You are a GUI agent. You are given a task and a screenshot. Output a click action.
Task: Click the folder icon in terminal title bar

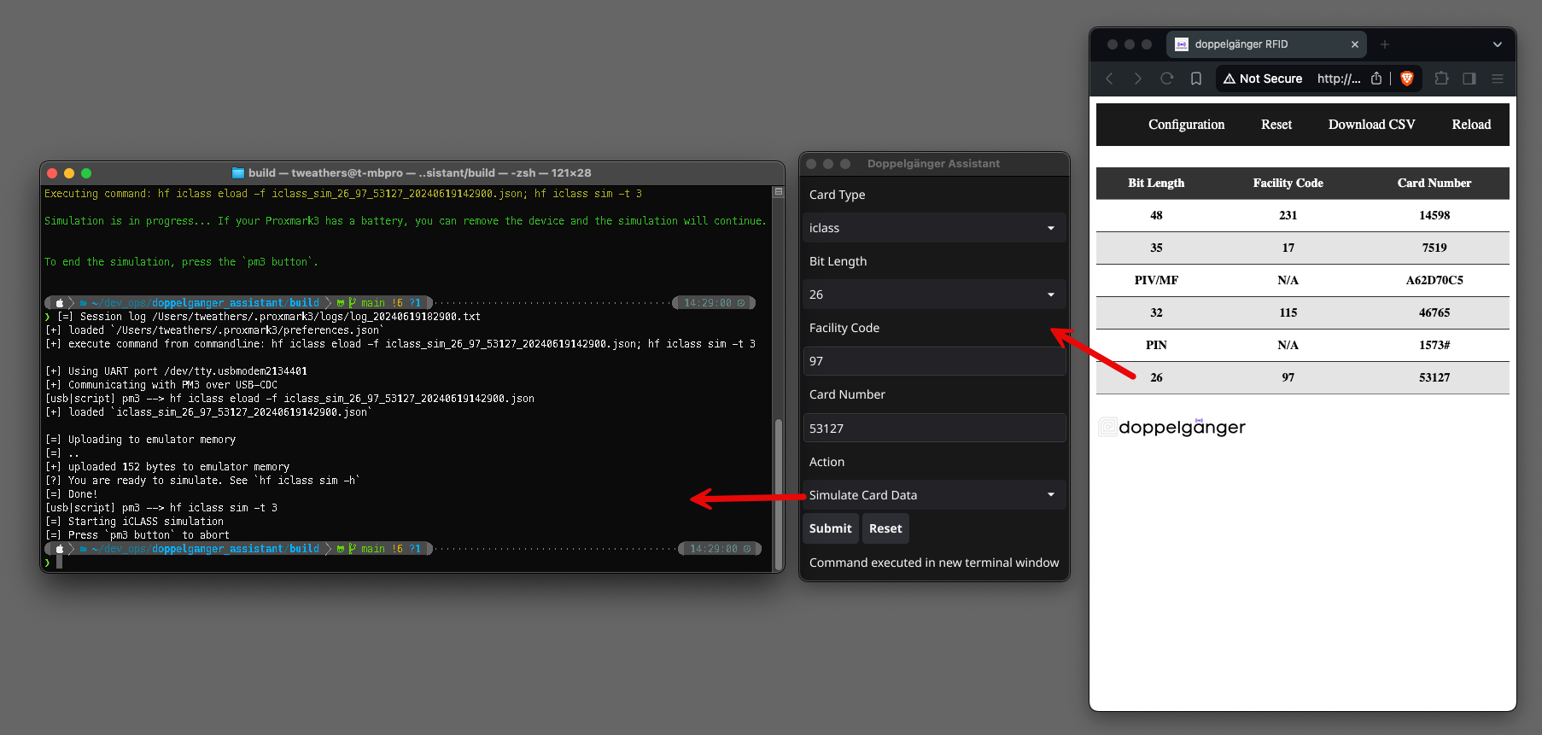(238, 172)
